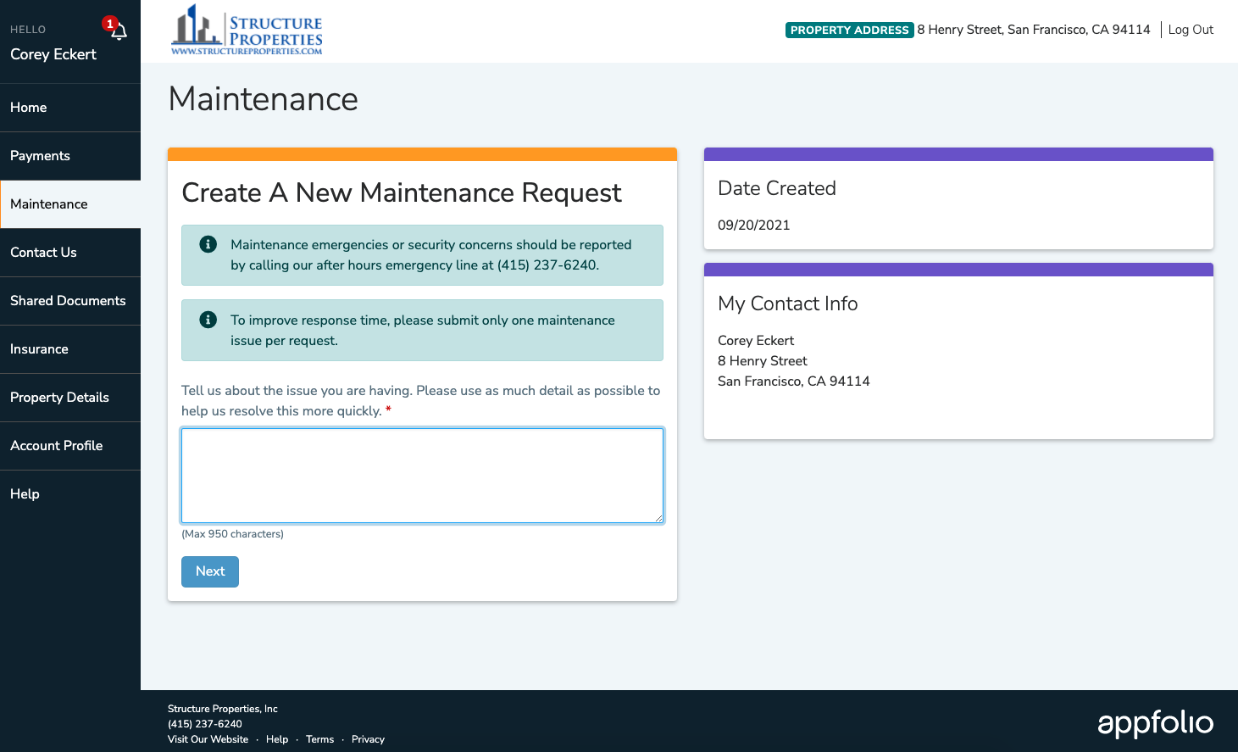Click the AppFolio logo in footer
The width and height of the screenshot is (1238, 752).
point(1155,722)
